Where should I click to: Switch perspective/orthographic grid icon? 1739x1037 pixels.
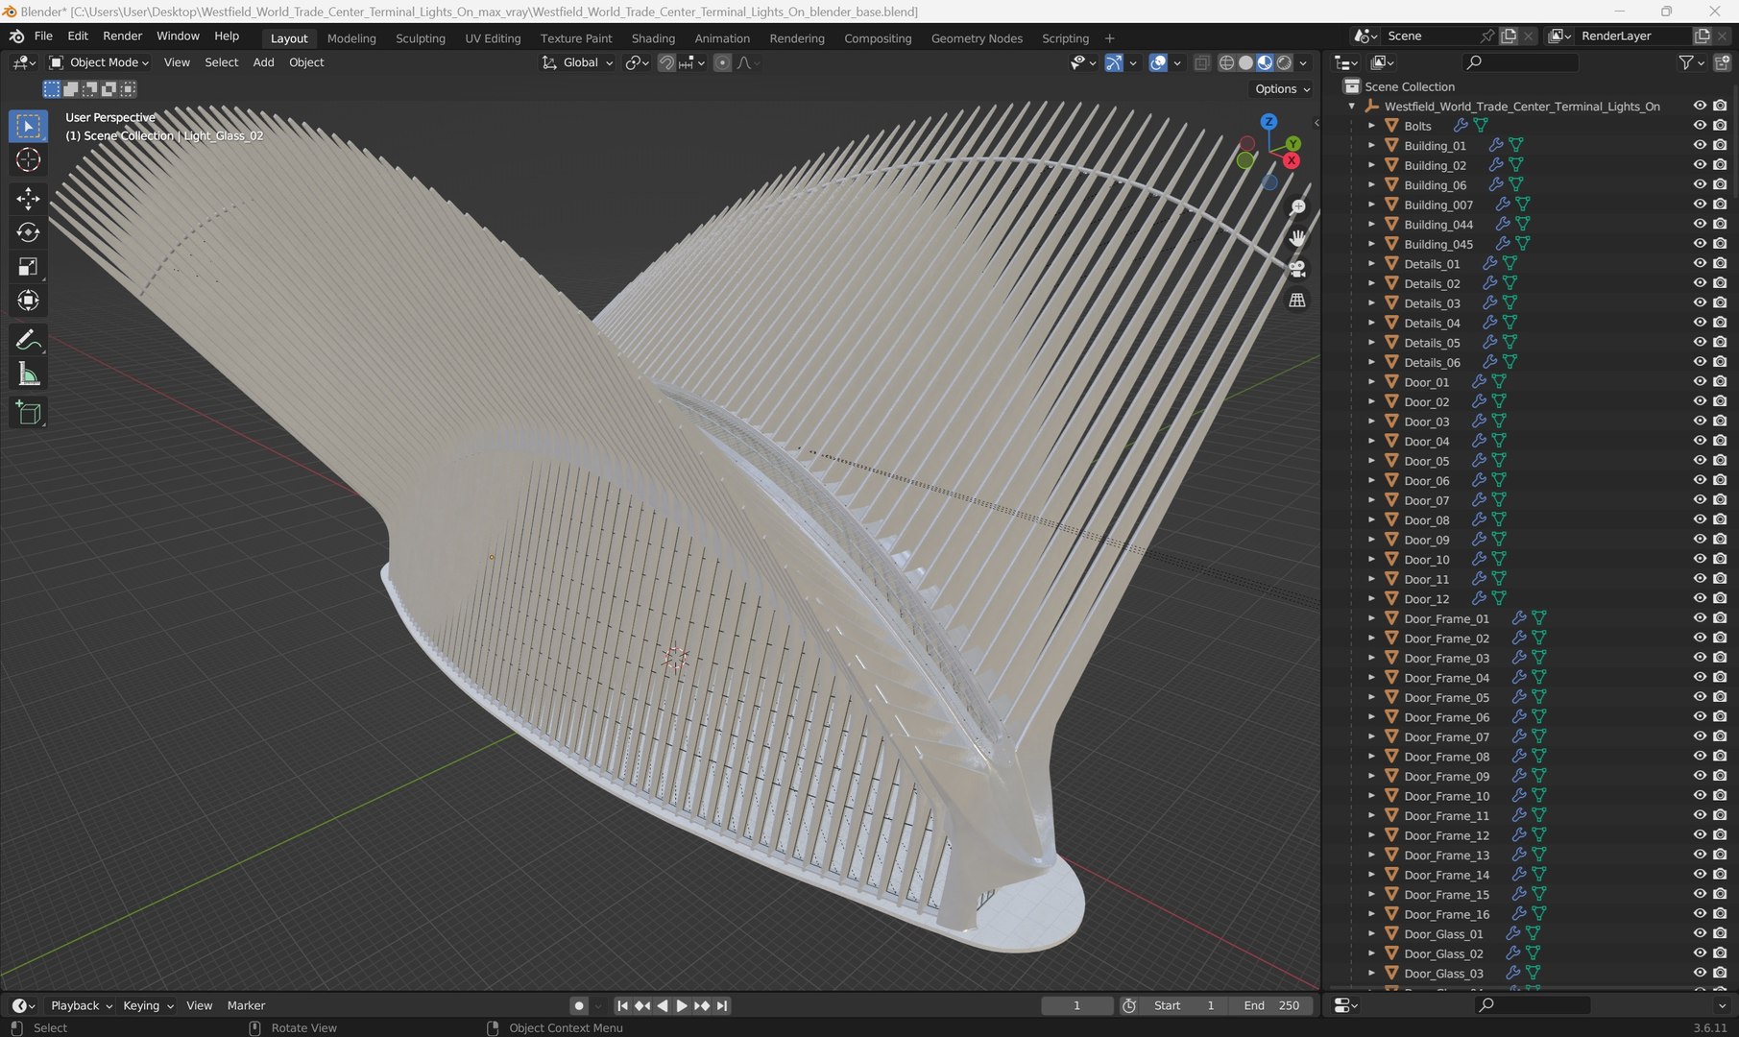coord(1297,301)
